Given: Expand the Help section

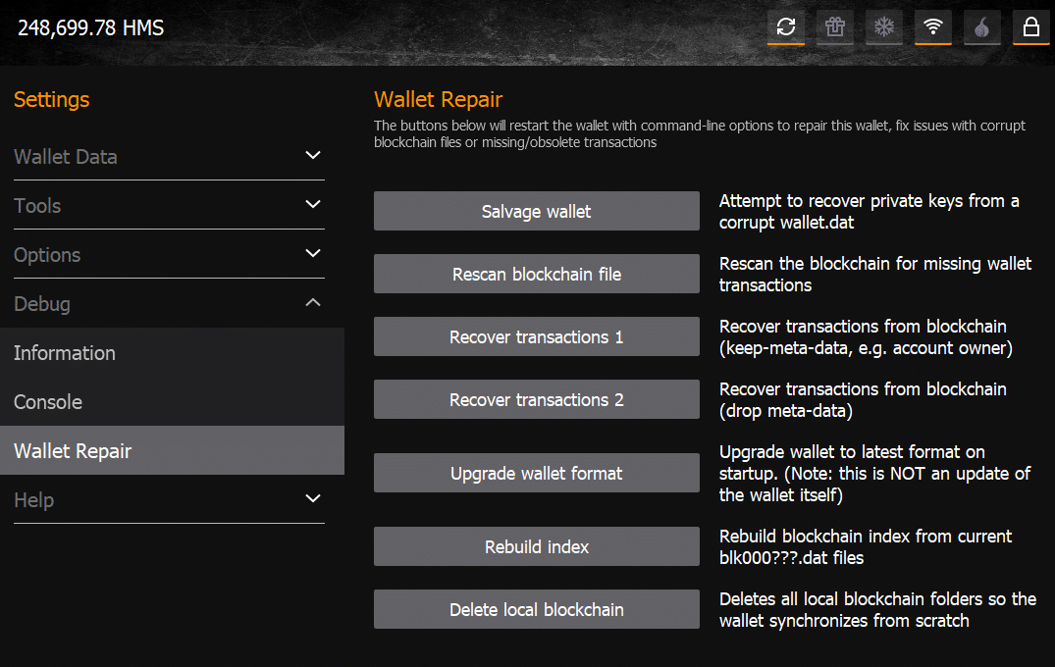Looking at the screenshot, I should point(169,500).
